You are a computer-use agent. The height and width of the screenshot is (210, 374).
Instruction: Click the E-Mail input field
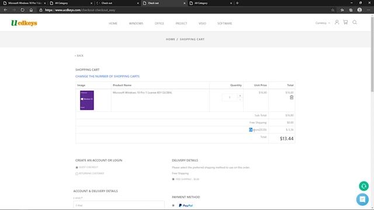pos(119,205)
